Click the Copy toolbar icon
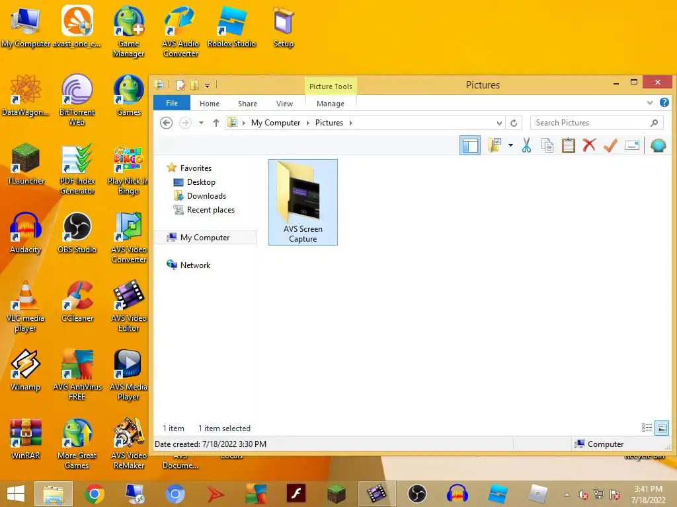Viewport: 677px width, 507px height. pos(547,145)
